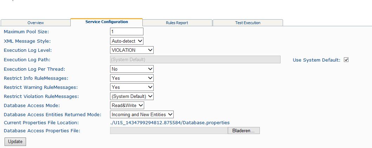The width and height of the screenshot is (372, 148).
Task: Click the 'Restrict Info RuleMessages:' label
Action: 36,78
